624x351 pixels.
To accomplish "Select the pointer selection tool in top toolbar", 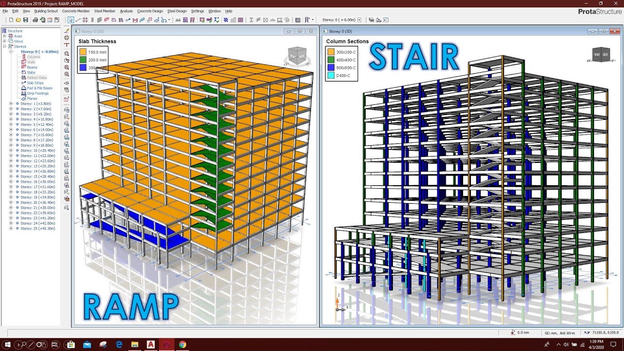I will (71, 20).
